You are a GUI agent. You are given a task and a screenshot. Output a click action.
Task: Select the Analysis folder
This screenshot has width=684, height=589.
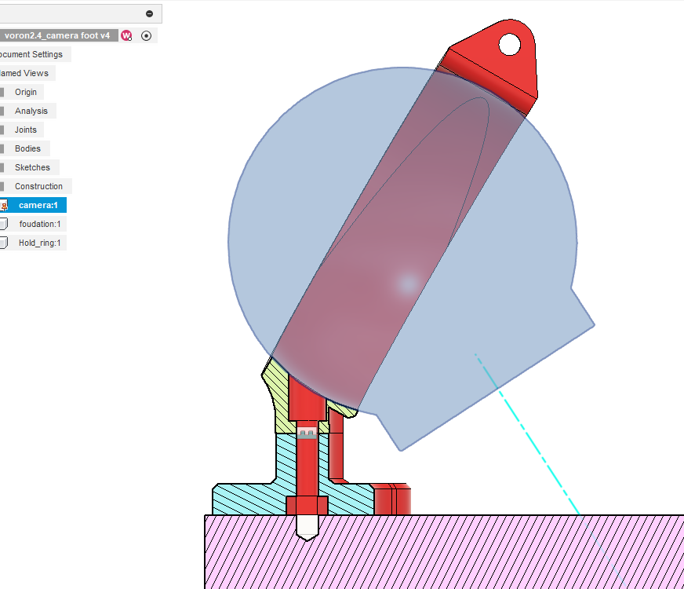(x=31, y=111)
